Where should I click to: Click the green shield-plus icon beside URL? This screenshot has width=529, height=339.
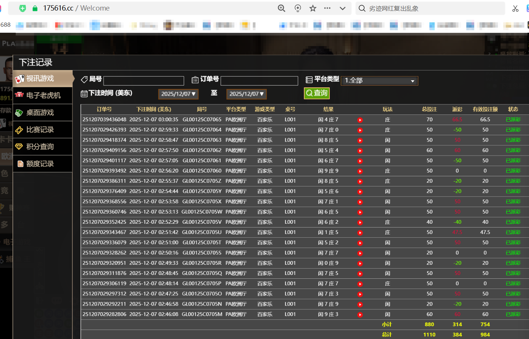23,8
